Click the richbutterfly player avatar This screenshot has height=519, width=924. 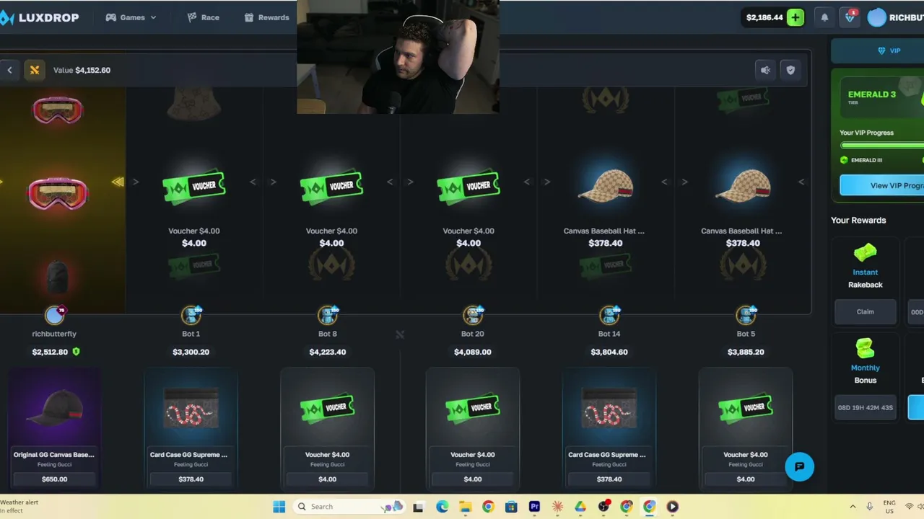[54, 314]
